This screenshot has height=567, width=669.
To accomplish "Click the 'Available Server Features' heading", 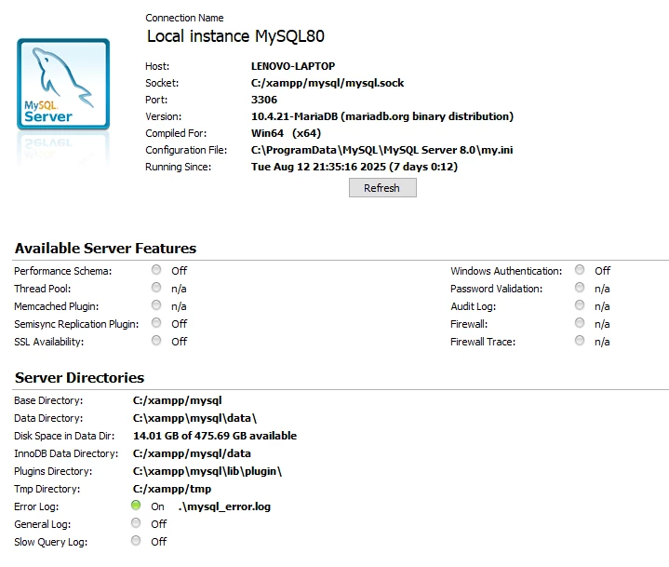I will [105, 249].
